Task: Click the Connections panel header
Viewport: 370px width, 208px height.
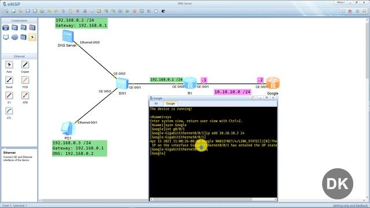Action: 19,21
